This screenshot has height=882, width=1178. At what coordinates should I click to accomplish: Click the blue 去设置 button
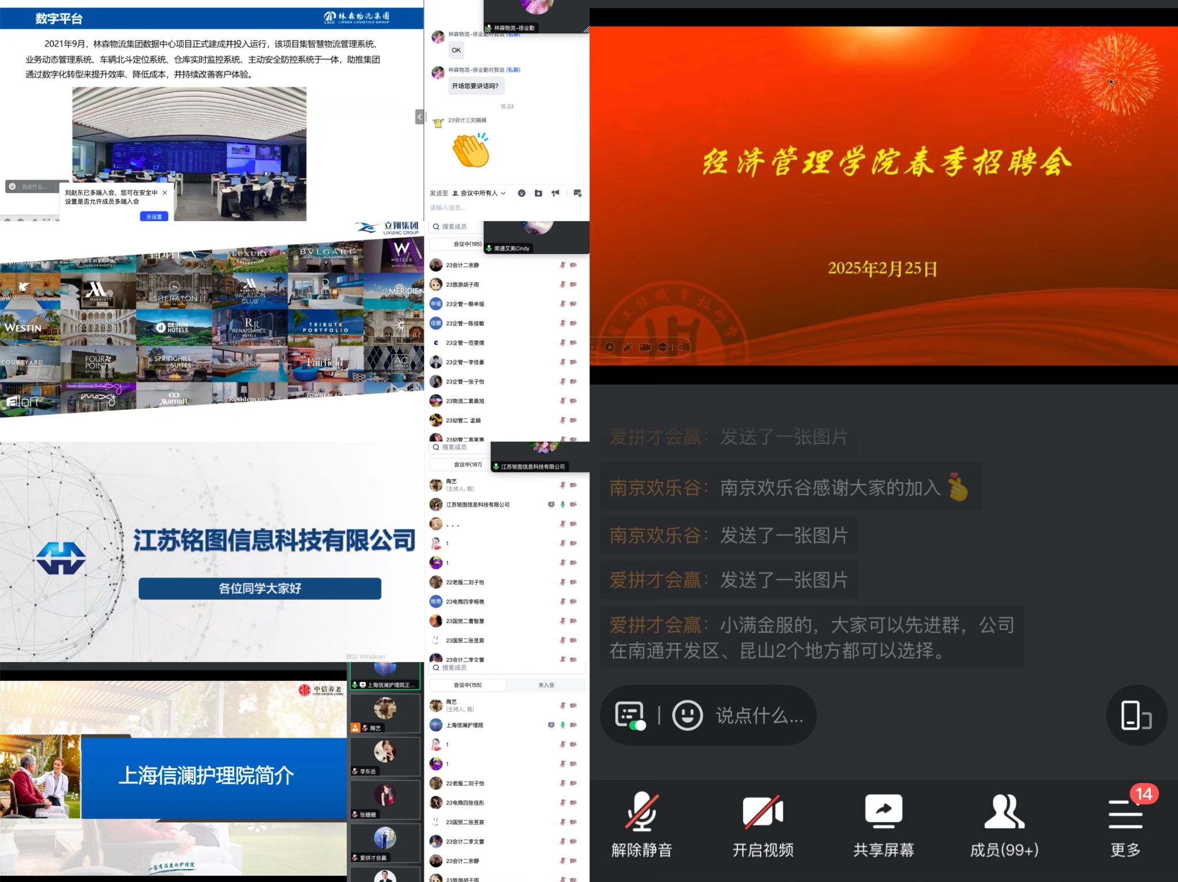tap(154, 217)
